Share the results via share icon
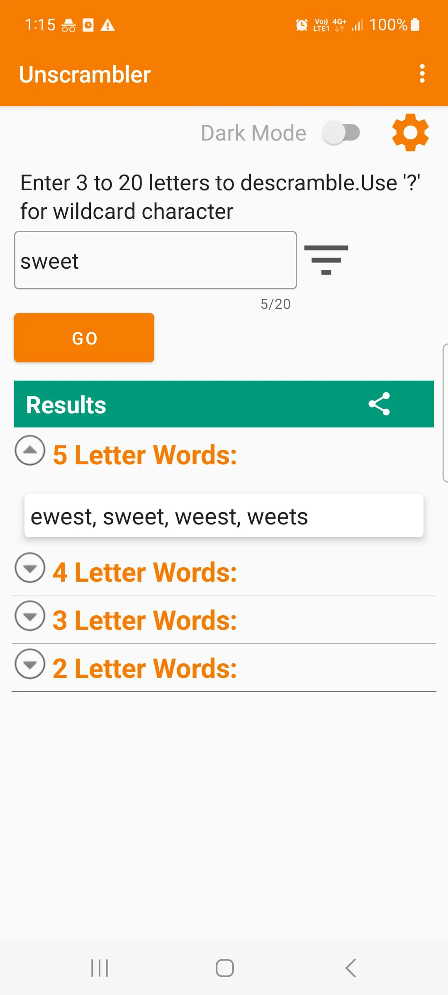 [379, 404]
